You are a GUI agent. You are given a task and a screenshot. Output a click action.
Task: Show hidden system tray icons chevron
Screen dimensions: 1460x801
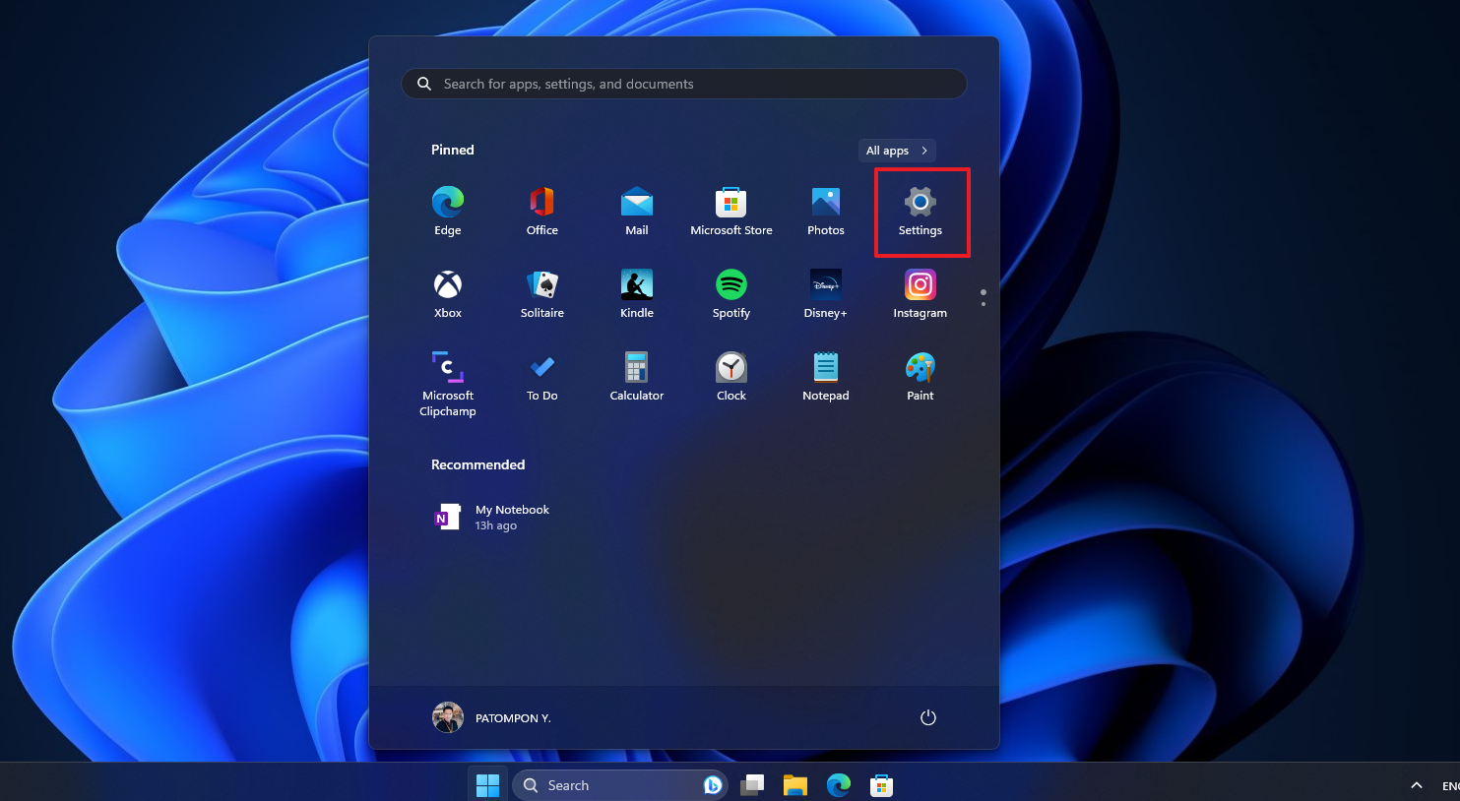click(1417, 785)
